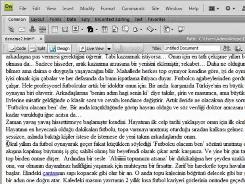Screen dimensions: 245x184
Task: Insert an Email Link
Action: pyautogui.click(x=22, y=29)
